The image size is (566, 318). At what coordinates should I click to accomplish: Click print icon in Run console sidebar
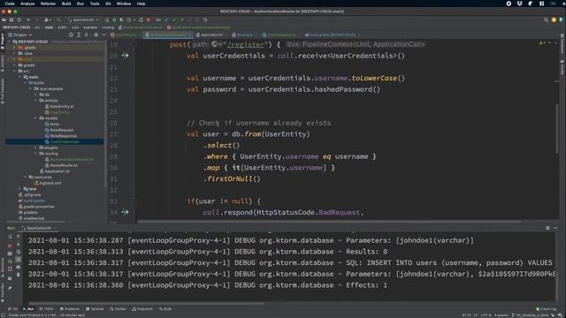19,267
